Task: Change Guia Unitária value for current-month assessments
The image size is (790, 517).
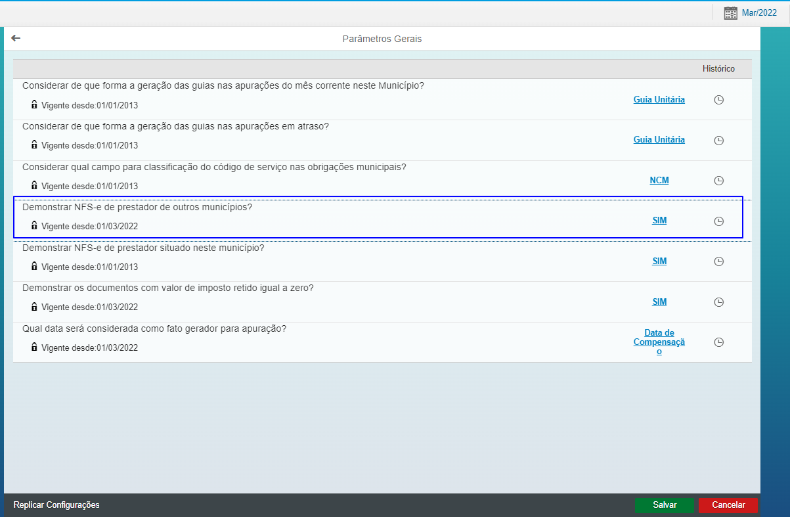Action: click(659, 100)
